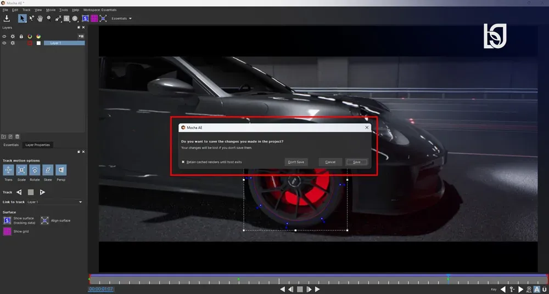Toggle Show grid in Surface section
549x294 pixels.
pyautogui.click(x=7, y=231)
